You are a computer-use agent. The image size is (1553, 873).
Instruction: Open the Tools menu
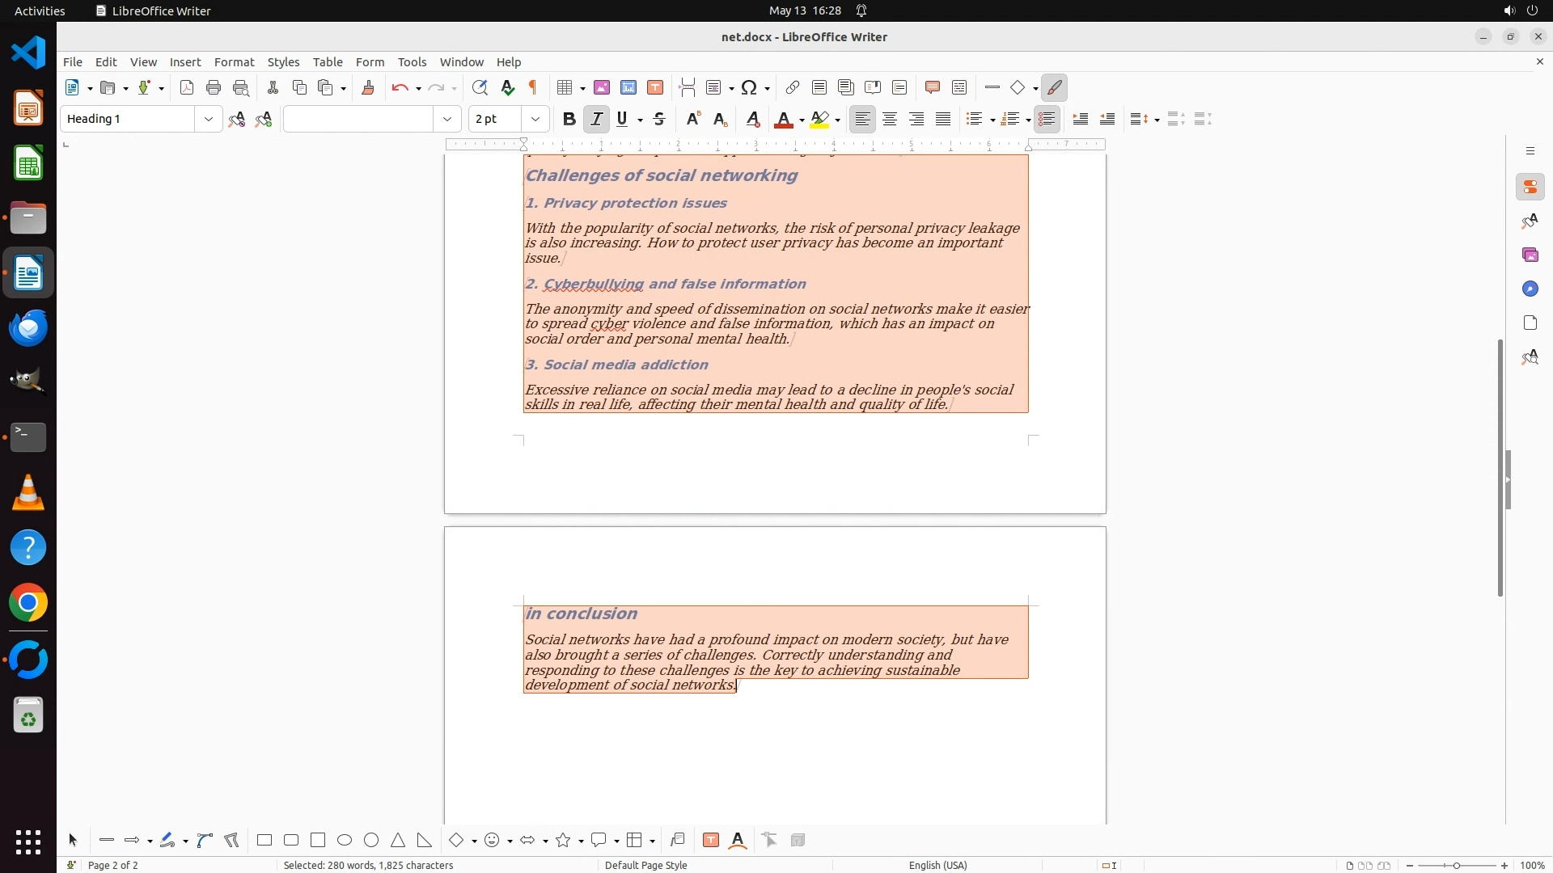(412, 62)
